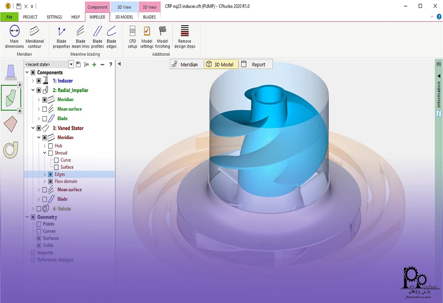The width and height of the screenshot is (443, 303).
Task: Toggle the Hub visibility checkbox
Action: (x=50, y=146)
